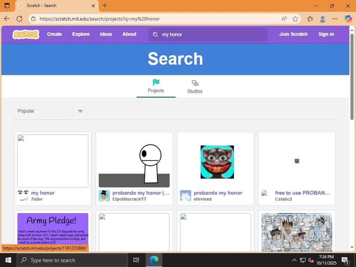Click the Join Scratch link

(293, 34)
